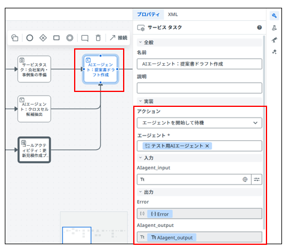The image size is (288, 252).
Task: Add a text annotation from toolbar
Action: pos(85,38)
